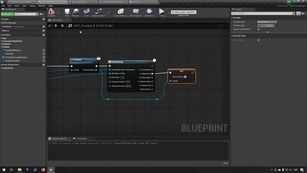The height and width of the screenshot is (173, 307).
Task: Click the Unreal Editor icon in the taskbar
Action: click(51, 170)
